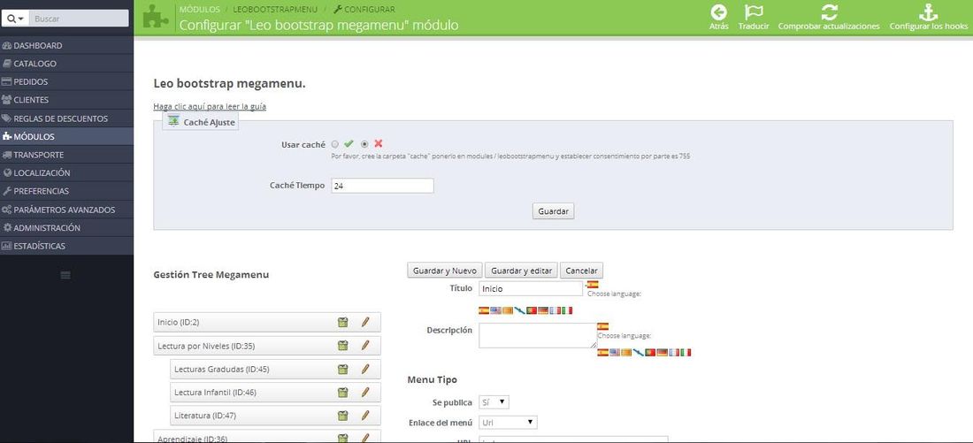Viewport: 973px width, 443px height.
Task: Click into the Buscar search field
Action: click(80, 19)
